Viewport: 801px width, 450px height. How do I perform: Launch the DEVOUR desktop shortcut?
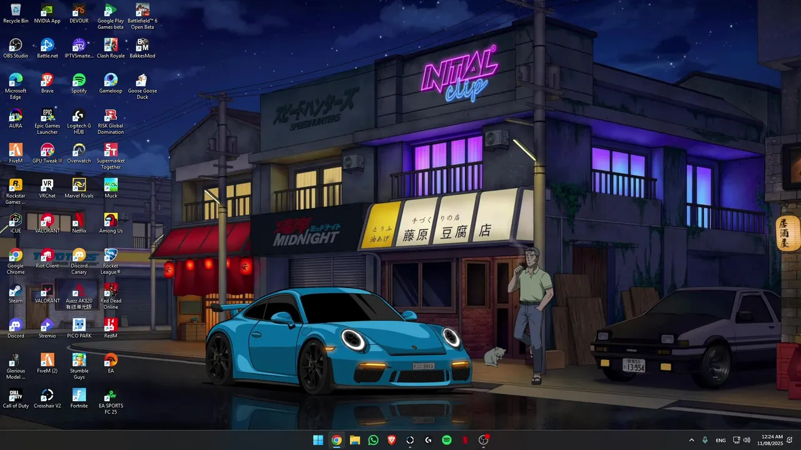click(x=79, y=14)
